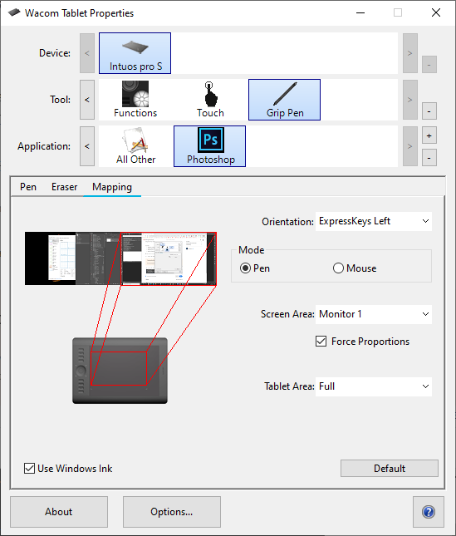The width and height of the screenshot is (456, 536).
Task: Toggle Force Proportions checkbox
Action: coord(321,342)
